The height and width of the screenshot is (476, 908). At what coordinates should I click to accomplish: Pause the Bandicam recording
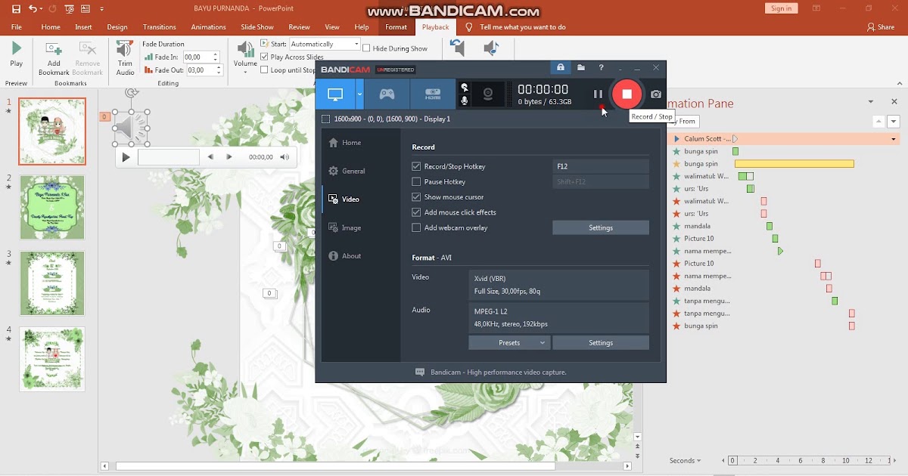pyautogui.click(x=598, y=94)
